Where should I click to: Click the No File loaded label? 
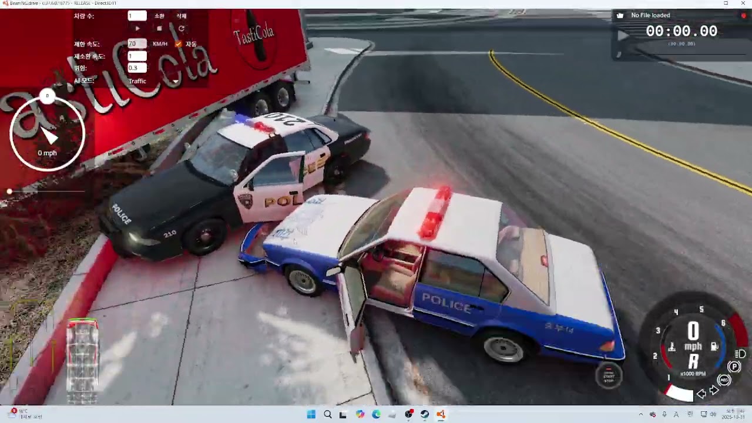pyautogui.click(x=650, y=15)
